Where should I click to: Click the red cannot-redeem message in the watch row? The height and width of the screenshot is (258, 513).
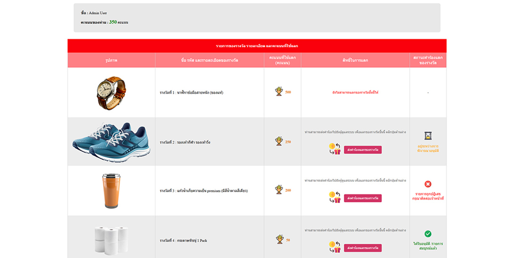pos(355,93)
